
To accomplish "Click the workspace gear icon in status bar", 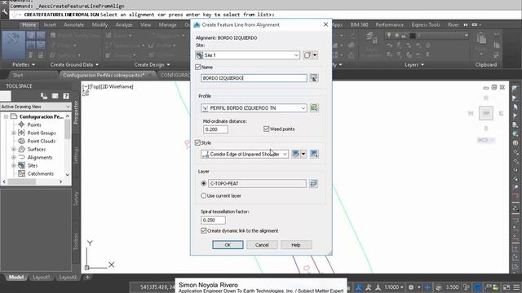I will (x=411, y=287).
